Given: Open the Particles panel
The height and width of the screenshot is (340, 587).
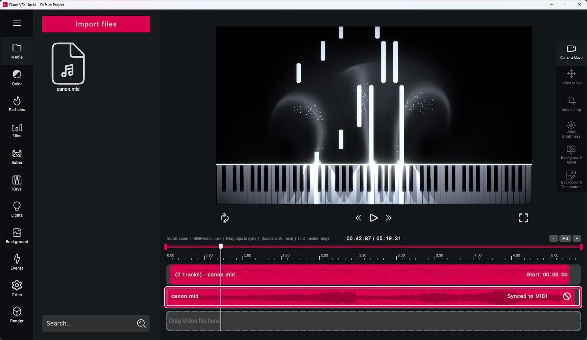Looking at the screenshot, I should [17, 104].
